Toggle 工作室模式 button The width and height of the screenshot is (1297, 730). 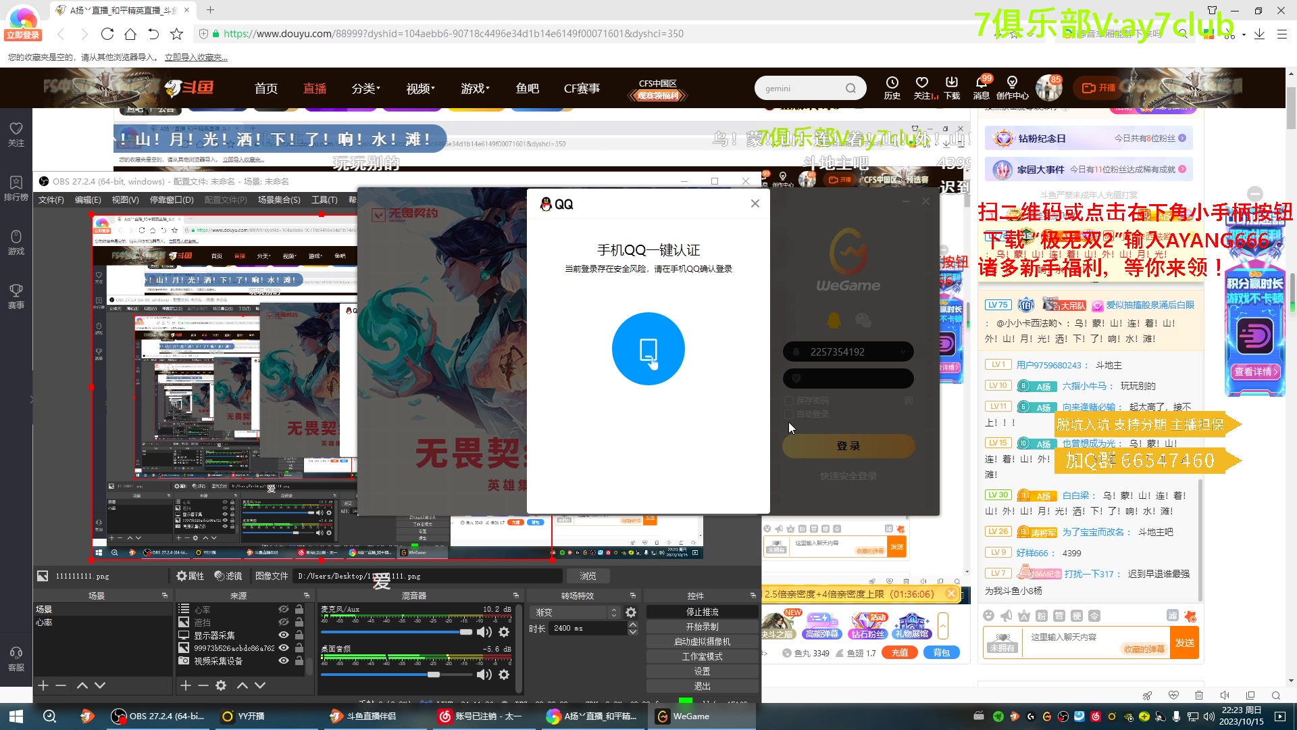pos(702,656)
